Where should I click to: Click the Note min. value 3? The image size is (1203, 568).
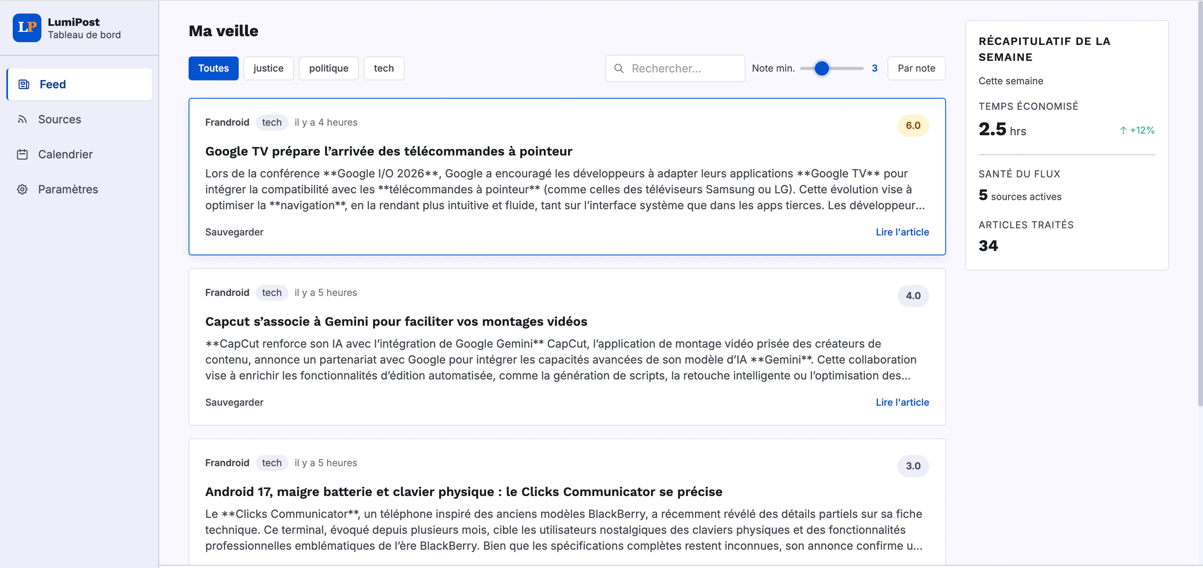point(874,69)
